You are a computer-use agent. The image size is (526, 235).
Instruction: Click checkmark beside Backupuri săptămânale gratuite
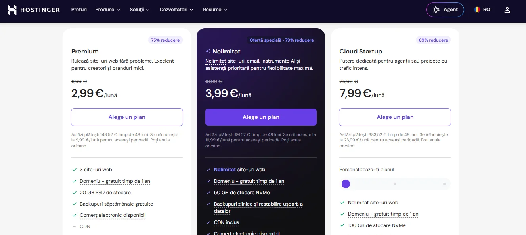pyautogui.click(x=74, y=204)
